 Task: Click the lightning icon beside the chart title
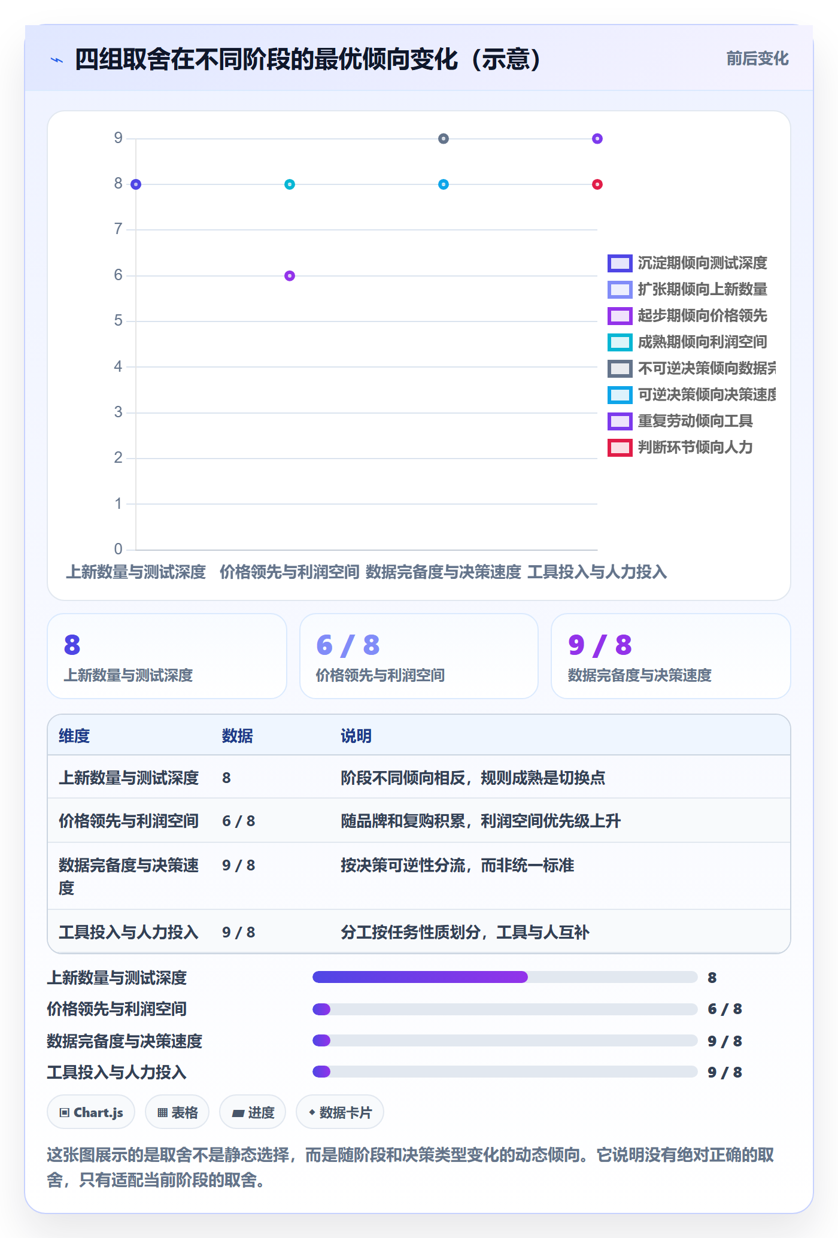pyautogui.click(x=57, y=60)
